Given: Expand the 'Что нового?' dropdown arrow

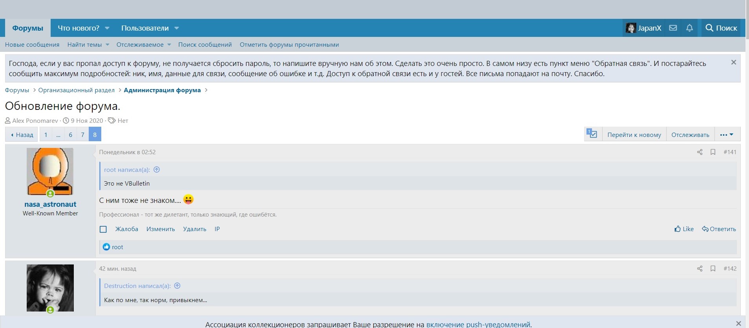Looking at the screenshot, I should 107,28.
